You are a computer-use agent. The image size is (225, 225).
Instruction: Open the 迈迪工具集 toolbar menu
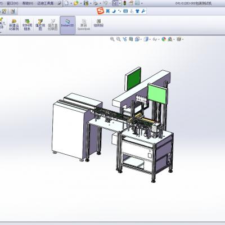46,3
